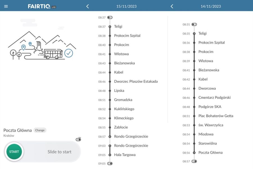The height and width of the screenshot is (169, 253).
Task: Click Change next to Poczta Główna
Action: point(40,130)
